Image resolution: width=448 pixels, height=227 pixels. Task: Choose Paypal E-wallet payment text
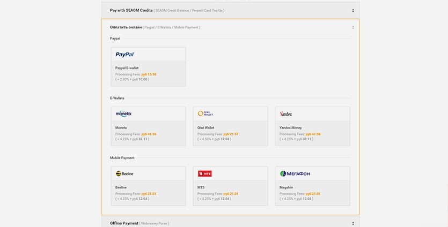point(127,68)
